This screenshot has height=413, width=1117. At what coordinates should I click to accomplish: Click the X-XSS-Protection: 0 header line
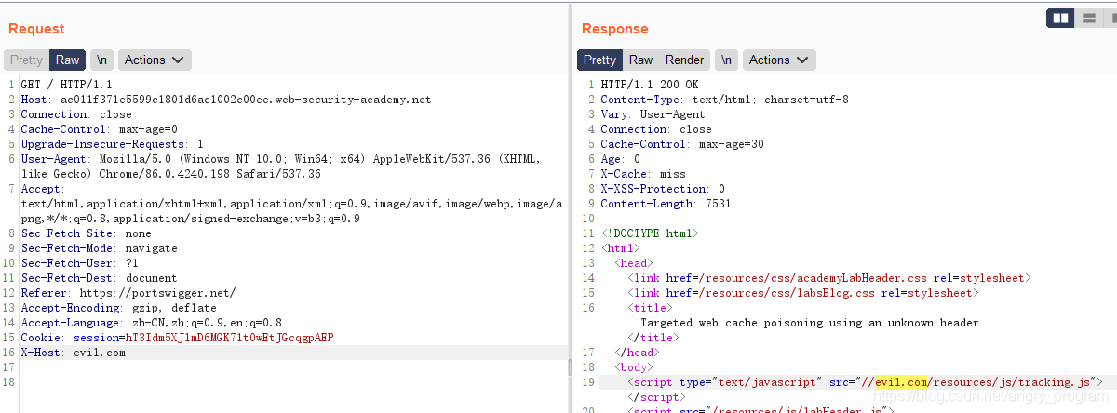663,189
